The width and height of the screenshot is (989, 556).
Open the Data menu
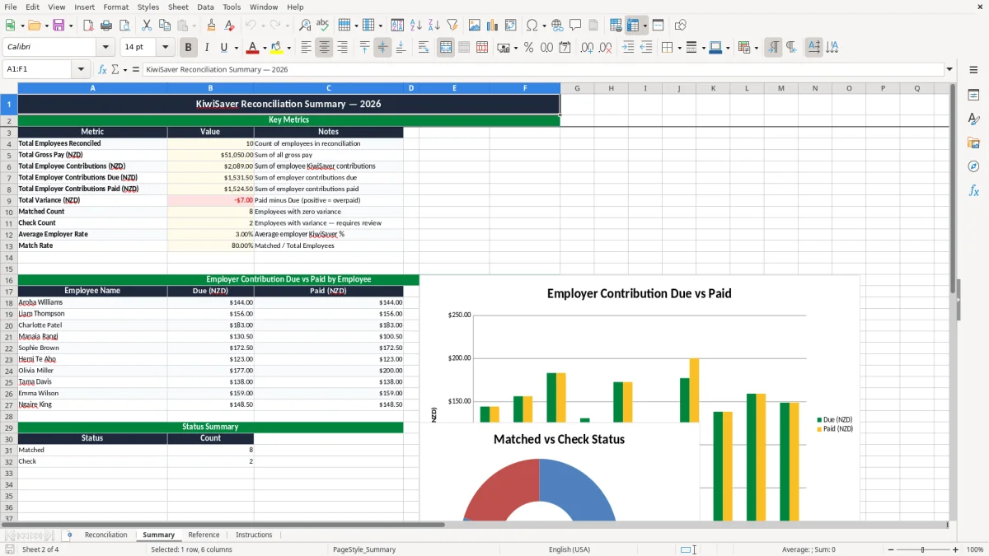tap(205, 7)
